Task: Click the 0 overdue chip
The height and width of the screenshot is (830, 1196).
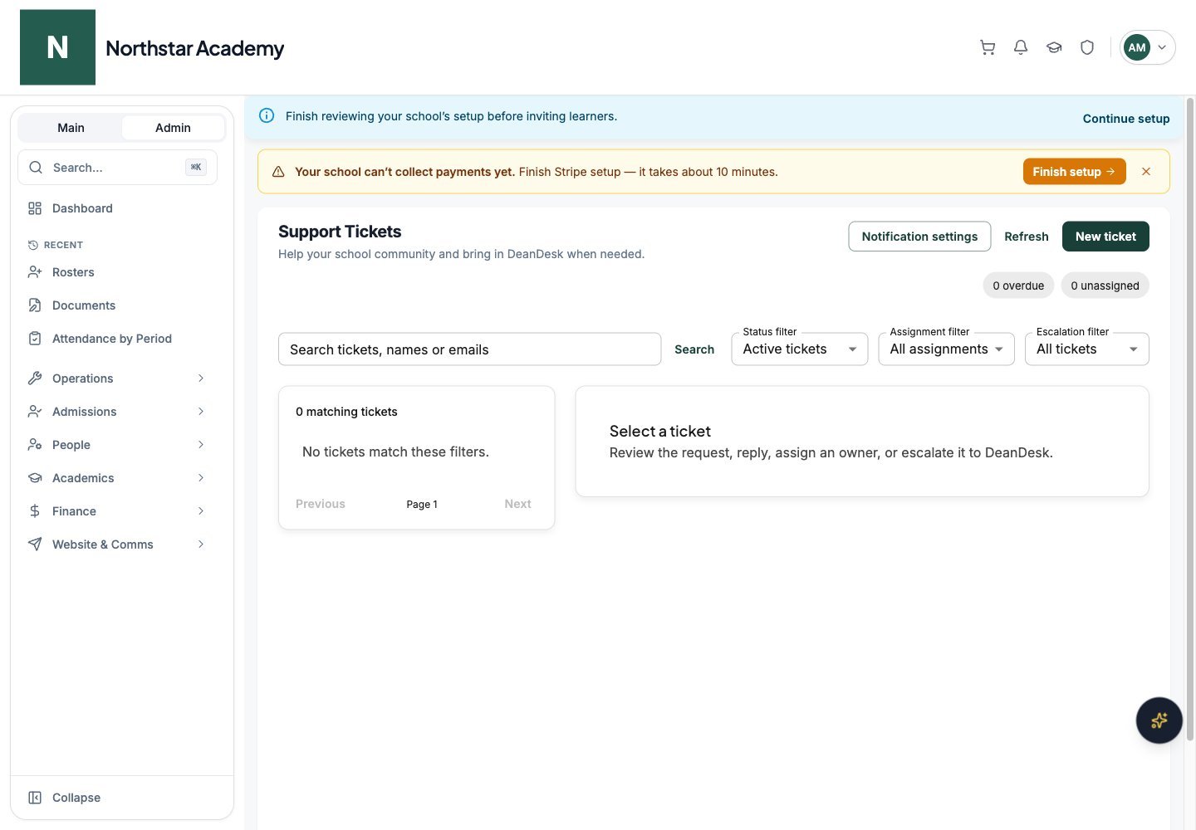Action: [x=1018, y=286]
